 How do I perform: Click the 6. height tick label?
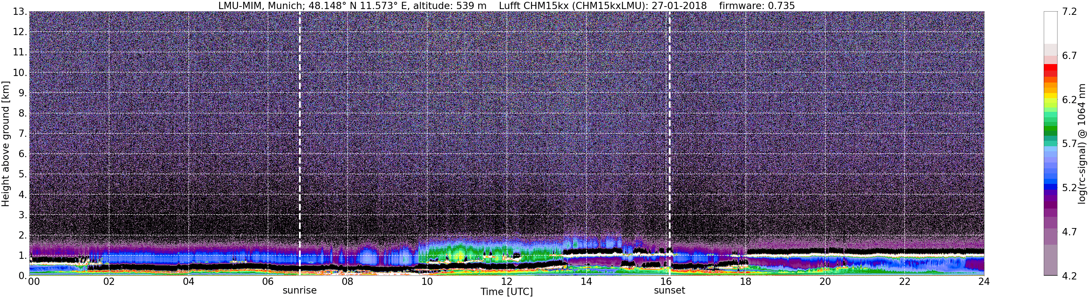[23, 154]
